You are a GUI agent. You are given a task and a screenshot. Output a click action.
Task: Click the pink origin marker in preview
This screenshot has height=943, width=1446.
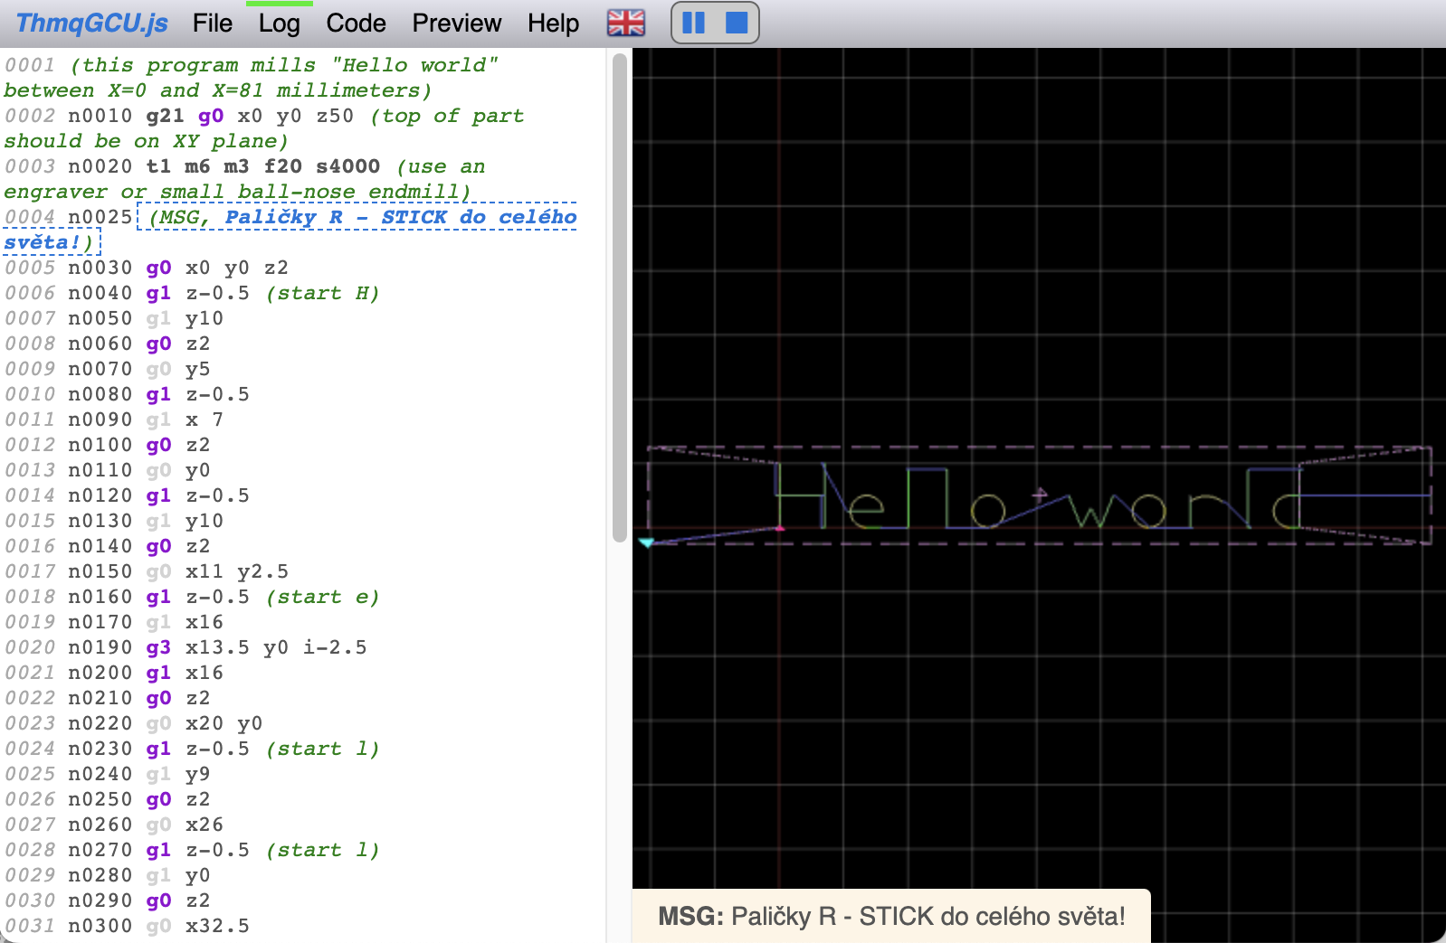click(780, 528)
